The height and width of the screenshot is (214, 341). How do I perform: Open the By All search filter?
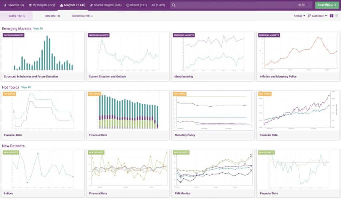pyautogui.click(x=303, y=5)
